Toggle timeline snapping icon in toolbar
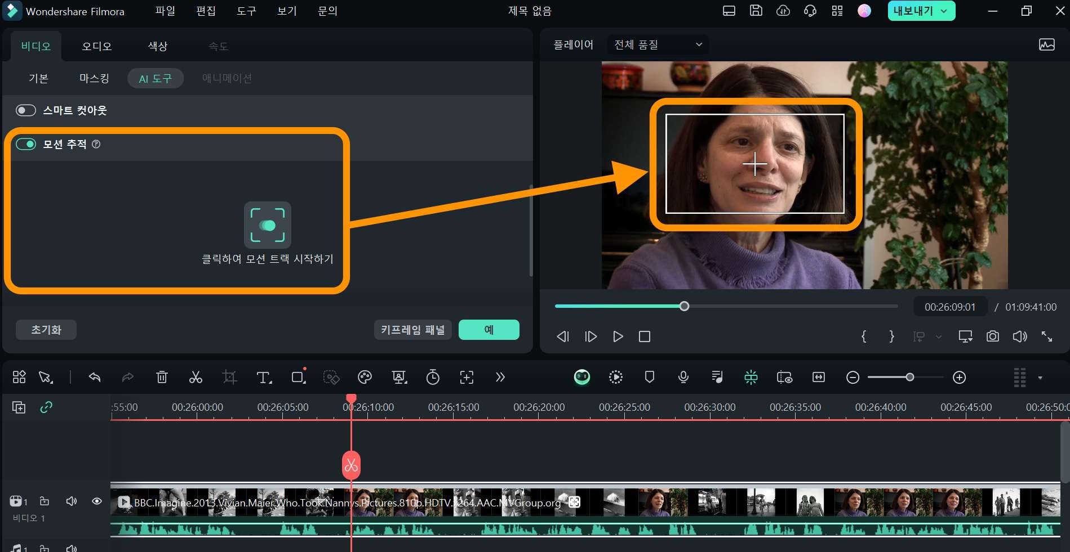This screenshot has height=552, width=1070. pyautogui.click(x=751, y=377)
